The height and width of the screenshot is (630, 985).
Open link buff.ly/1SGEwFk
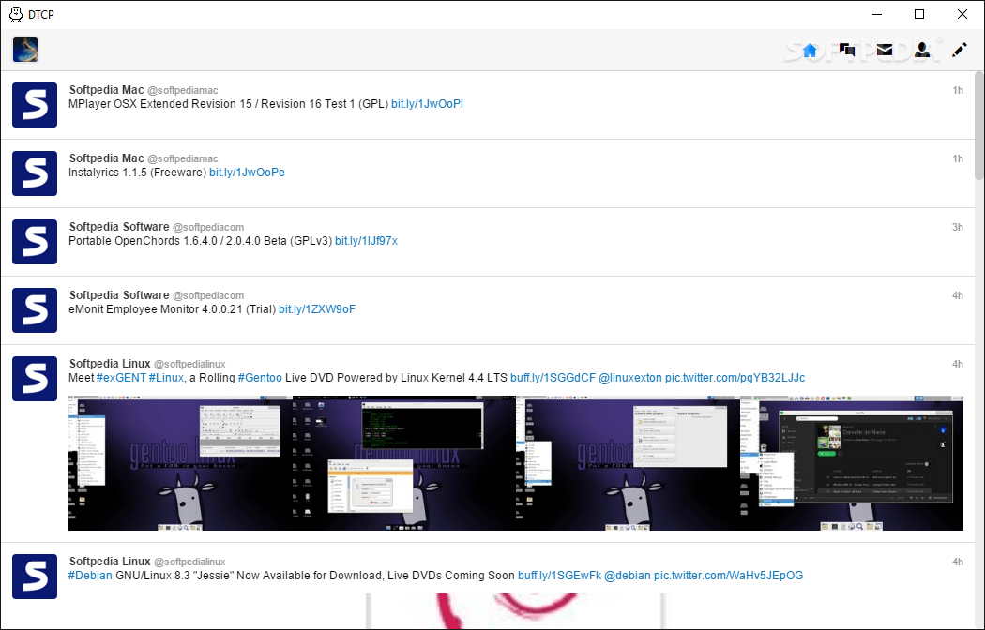click(x=560, y=576)
